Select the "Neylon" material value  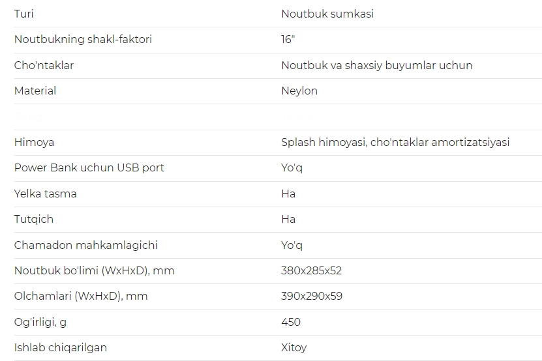pos(299,91)
